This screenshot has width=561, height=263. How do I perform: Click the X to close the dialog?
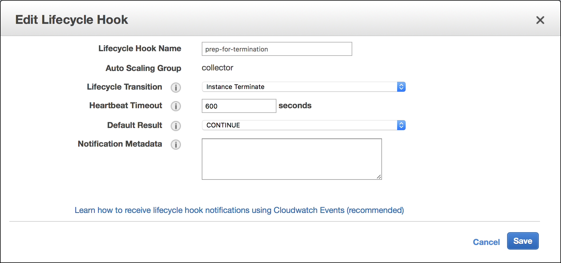(x=540, y=20)
